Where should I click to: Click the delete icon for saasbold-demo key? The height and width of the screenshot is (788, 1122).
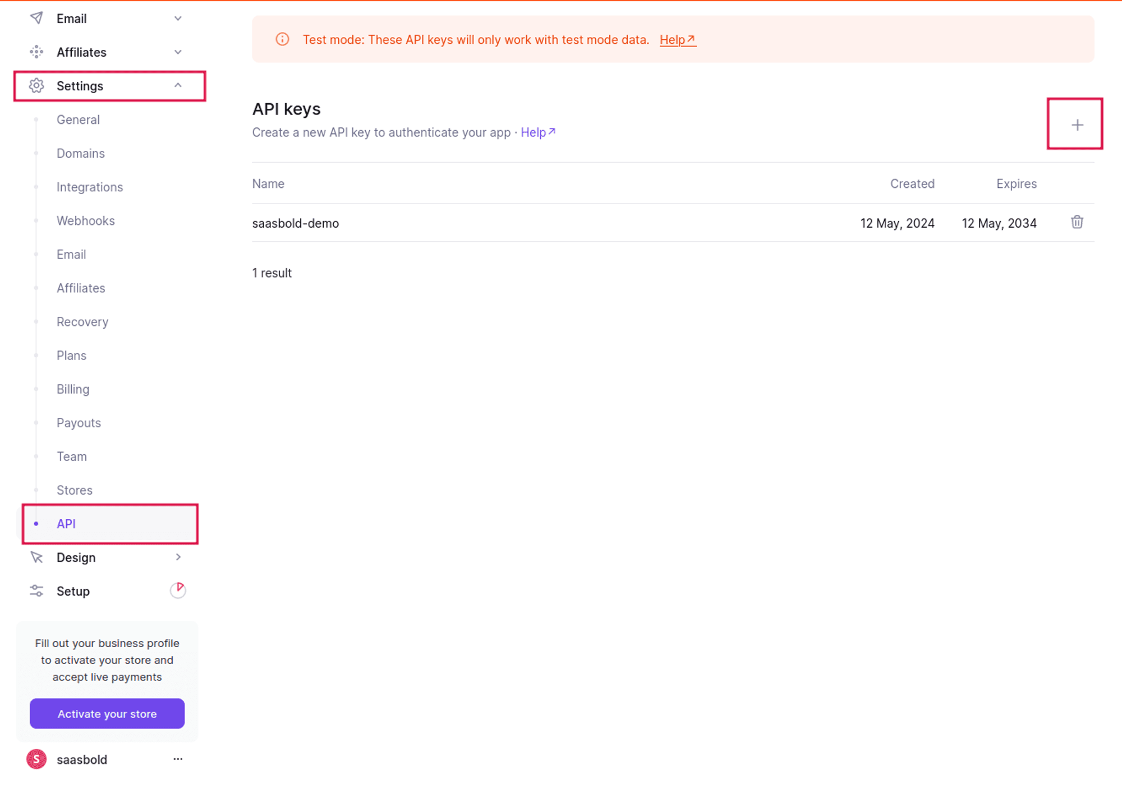[x=1077, y=222]
